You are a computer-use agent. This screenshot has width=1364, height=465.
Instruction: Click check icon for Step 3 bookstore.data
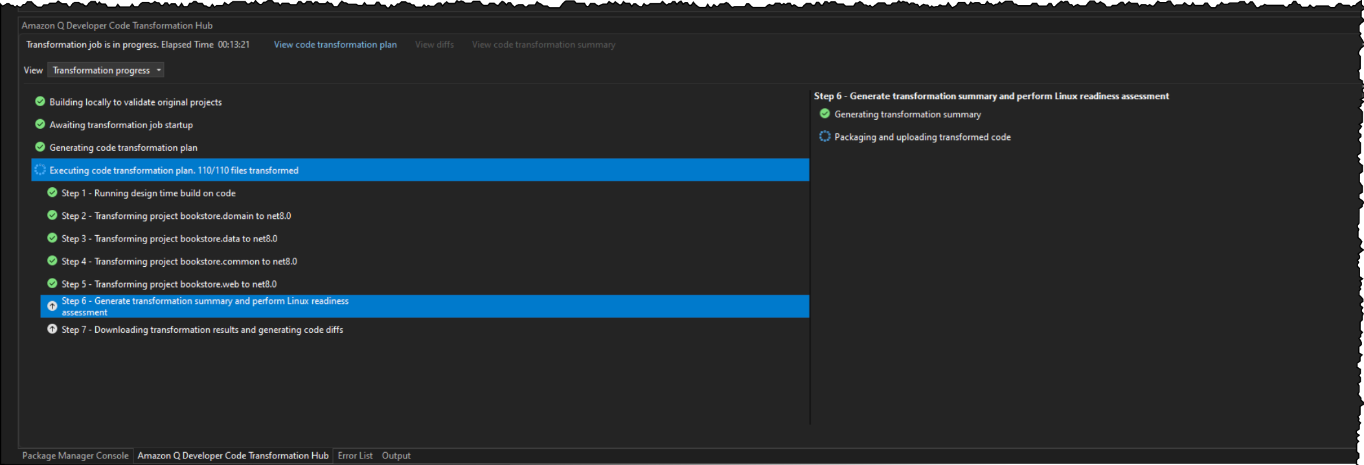[52, 238]
